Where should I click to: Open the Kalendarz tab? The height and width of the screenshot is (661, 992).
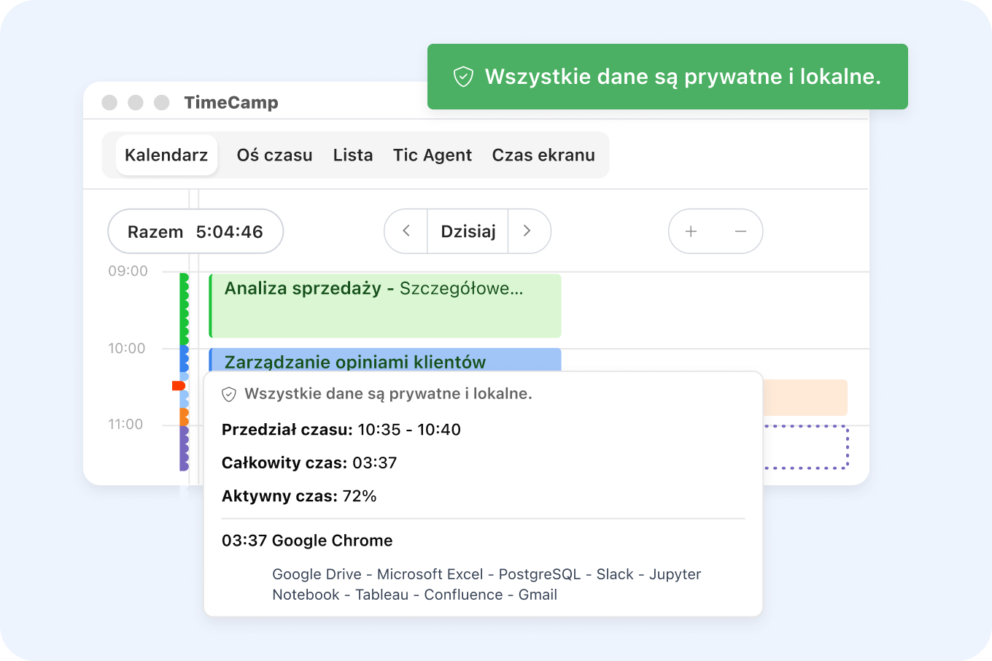pos(166,155)
